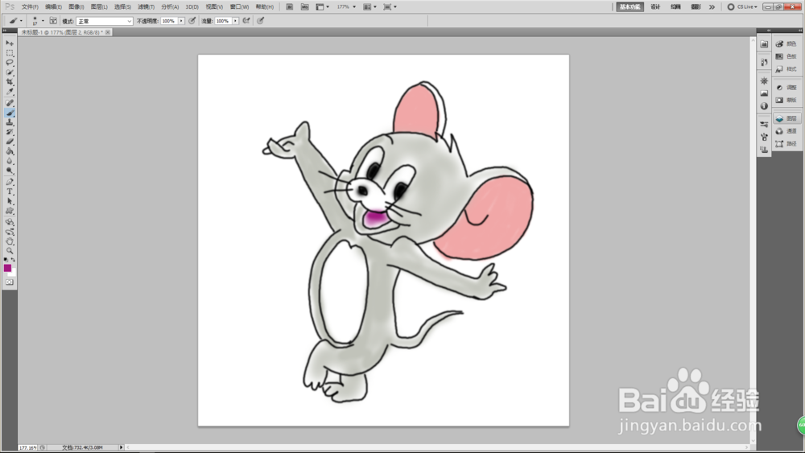Open the flow slider arrow
This screenshot has width=805, height=453.
click(x=235, y=21)
